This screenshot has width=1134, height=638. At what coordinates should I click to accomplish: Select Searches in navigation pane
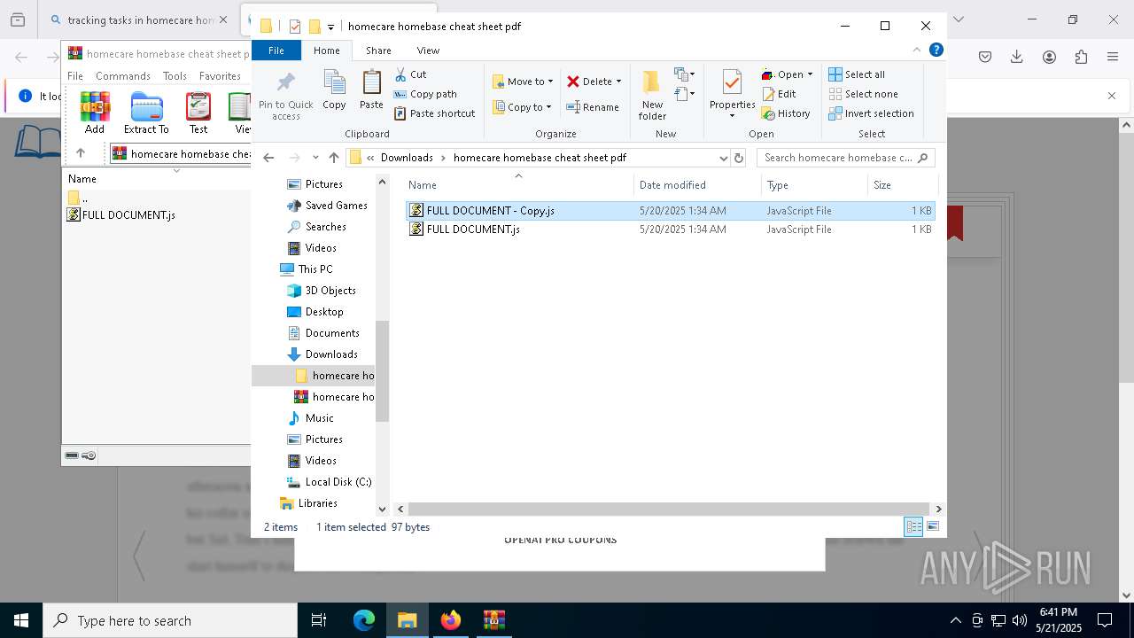[x=316, y=227]
